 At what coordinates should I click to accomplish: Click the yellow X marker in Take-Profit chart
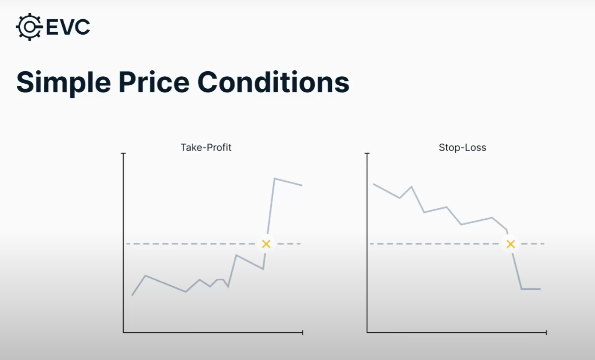pos(266,244)
